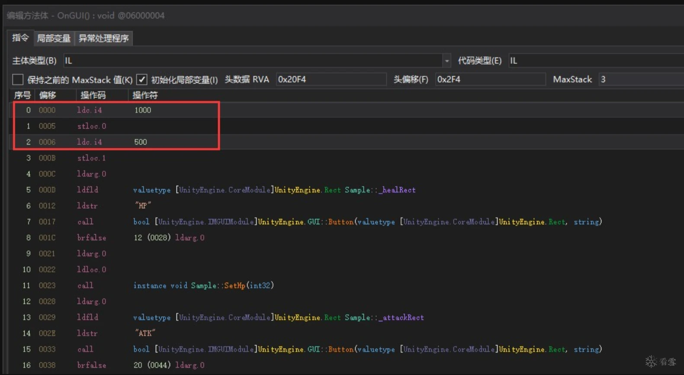Image resolution: width=684 pixels, height=375 pixels.
Task: Click the _healRect field operand
Action: tap(397, 190)
